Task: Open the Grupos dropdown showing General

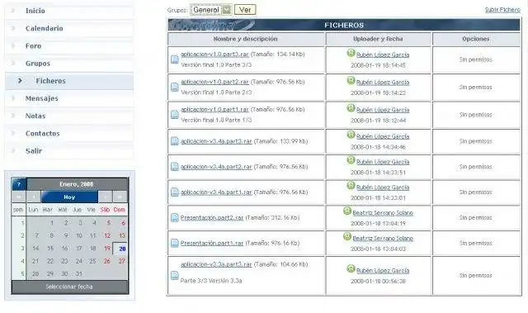Action: click(211, 10)
